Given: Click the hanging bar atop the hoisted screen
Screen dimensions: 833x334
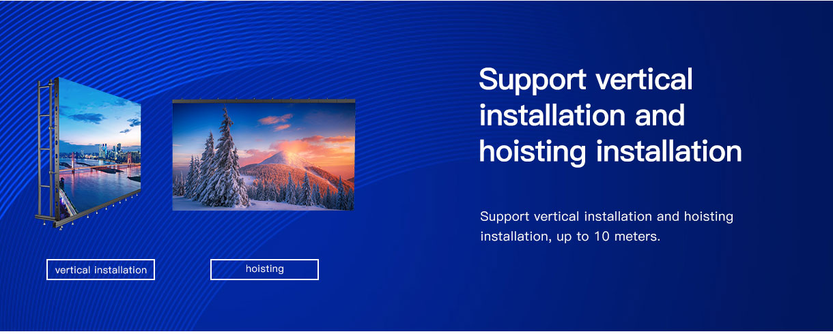Looking at the screenshot, I should (x=264, y=101).
